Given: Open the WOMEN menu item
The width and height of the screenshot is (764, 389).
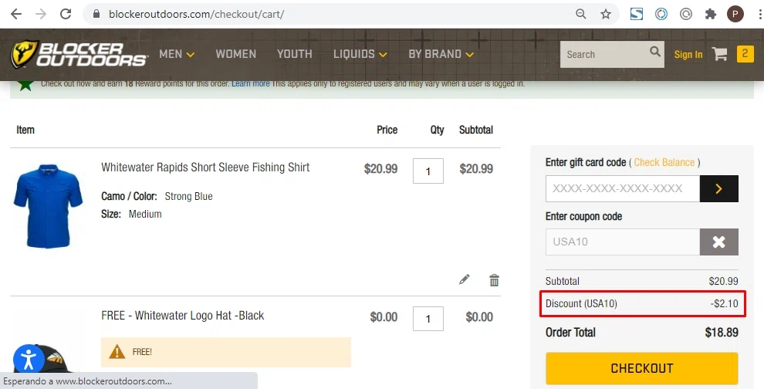Looking at the screenshot, I should (236, 54).
